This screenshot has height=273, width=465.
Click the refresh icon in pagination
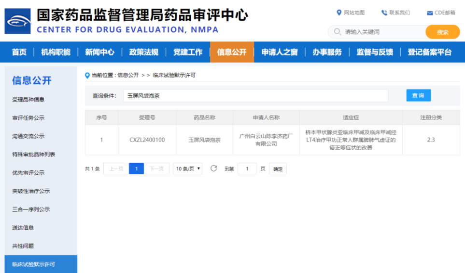[213, 169]
